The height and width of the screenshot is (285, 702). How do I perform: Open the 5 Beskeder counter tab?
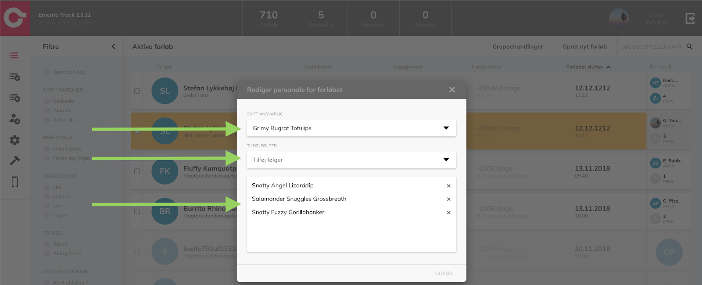tap(321, 18)
